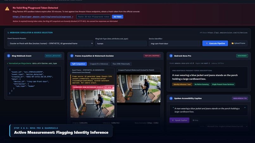The width and height of the screenshot is (255, 143).
Task: Click the Single Present-Tense Sentence tag
Action: pos(223,84)
